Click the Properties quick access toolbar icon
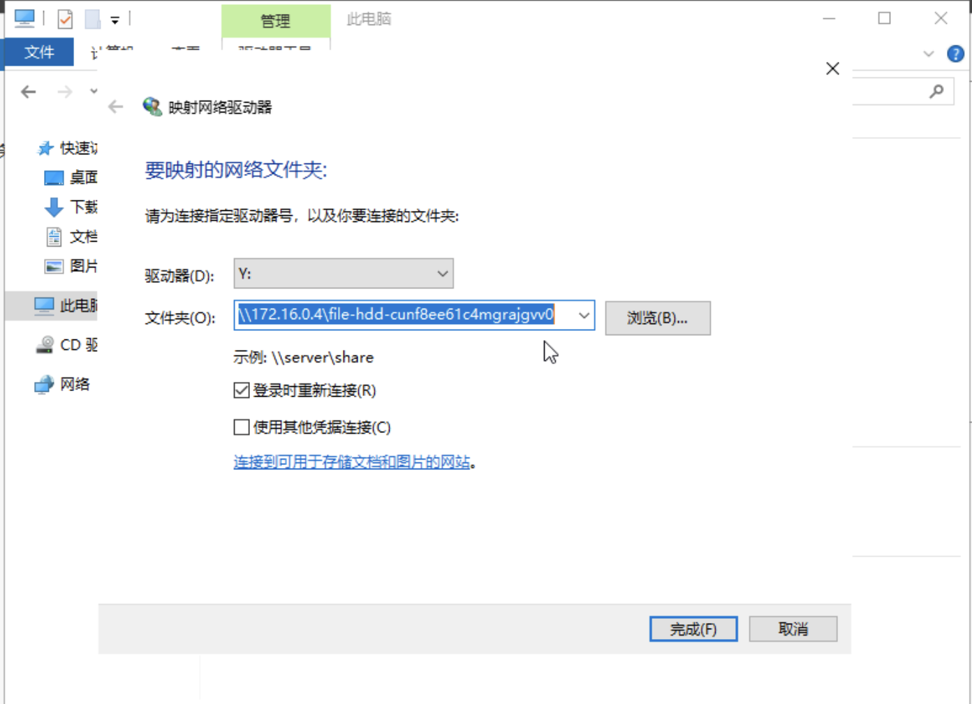Image resolution: width=972 pixels, height=704 pixels. click(x=65, y=19)
